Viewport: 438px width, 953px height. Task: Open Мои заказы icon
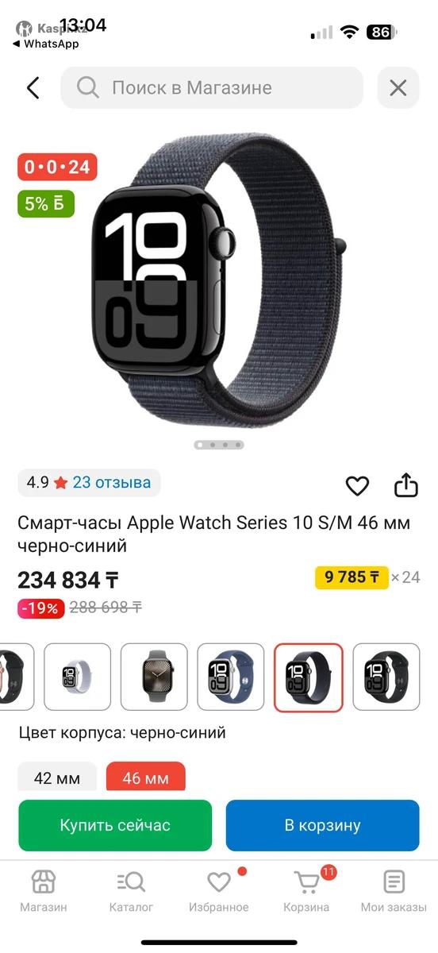(394, 890)
